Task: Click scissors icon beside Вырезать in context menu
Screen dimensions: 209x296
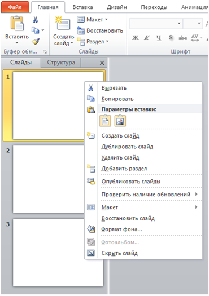Action: pos(91,88)
